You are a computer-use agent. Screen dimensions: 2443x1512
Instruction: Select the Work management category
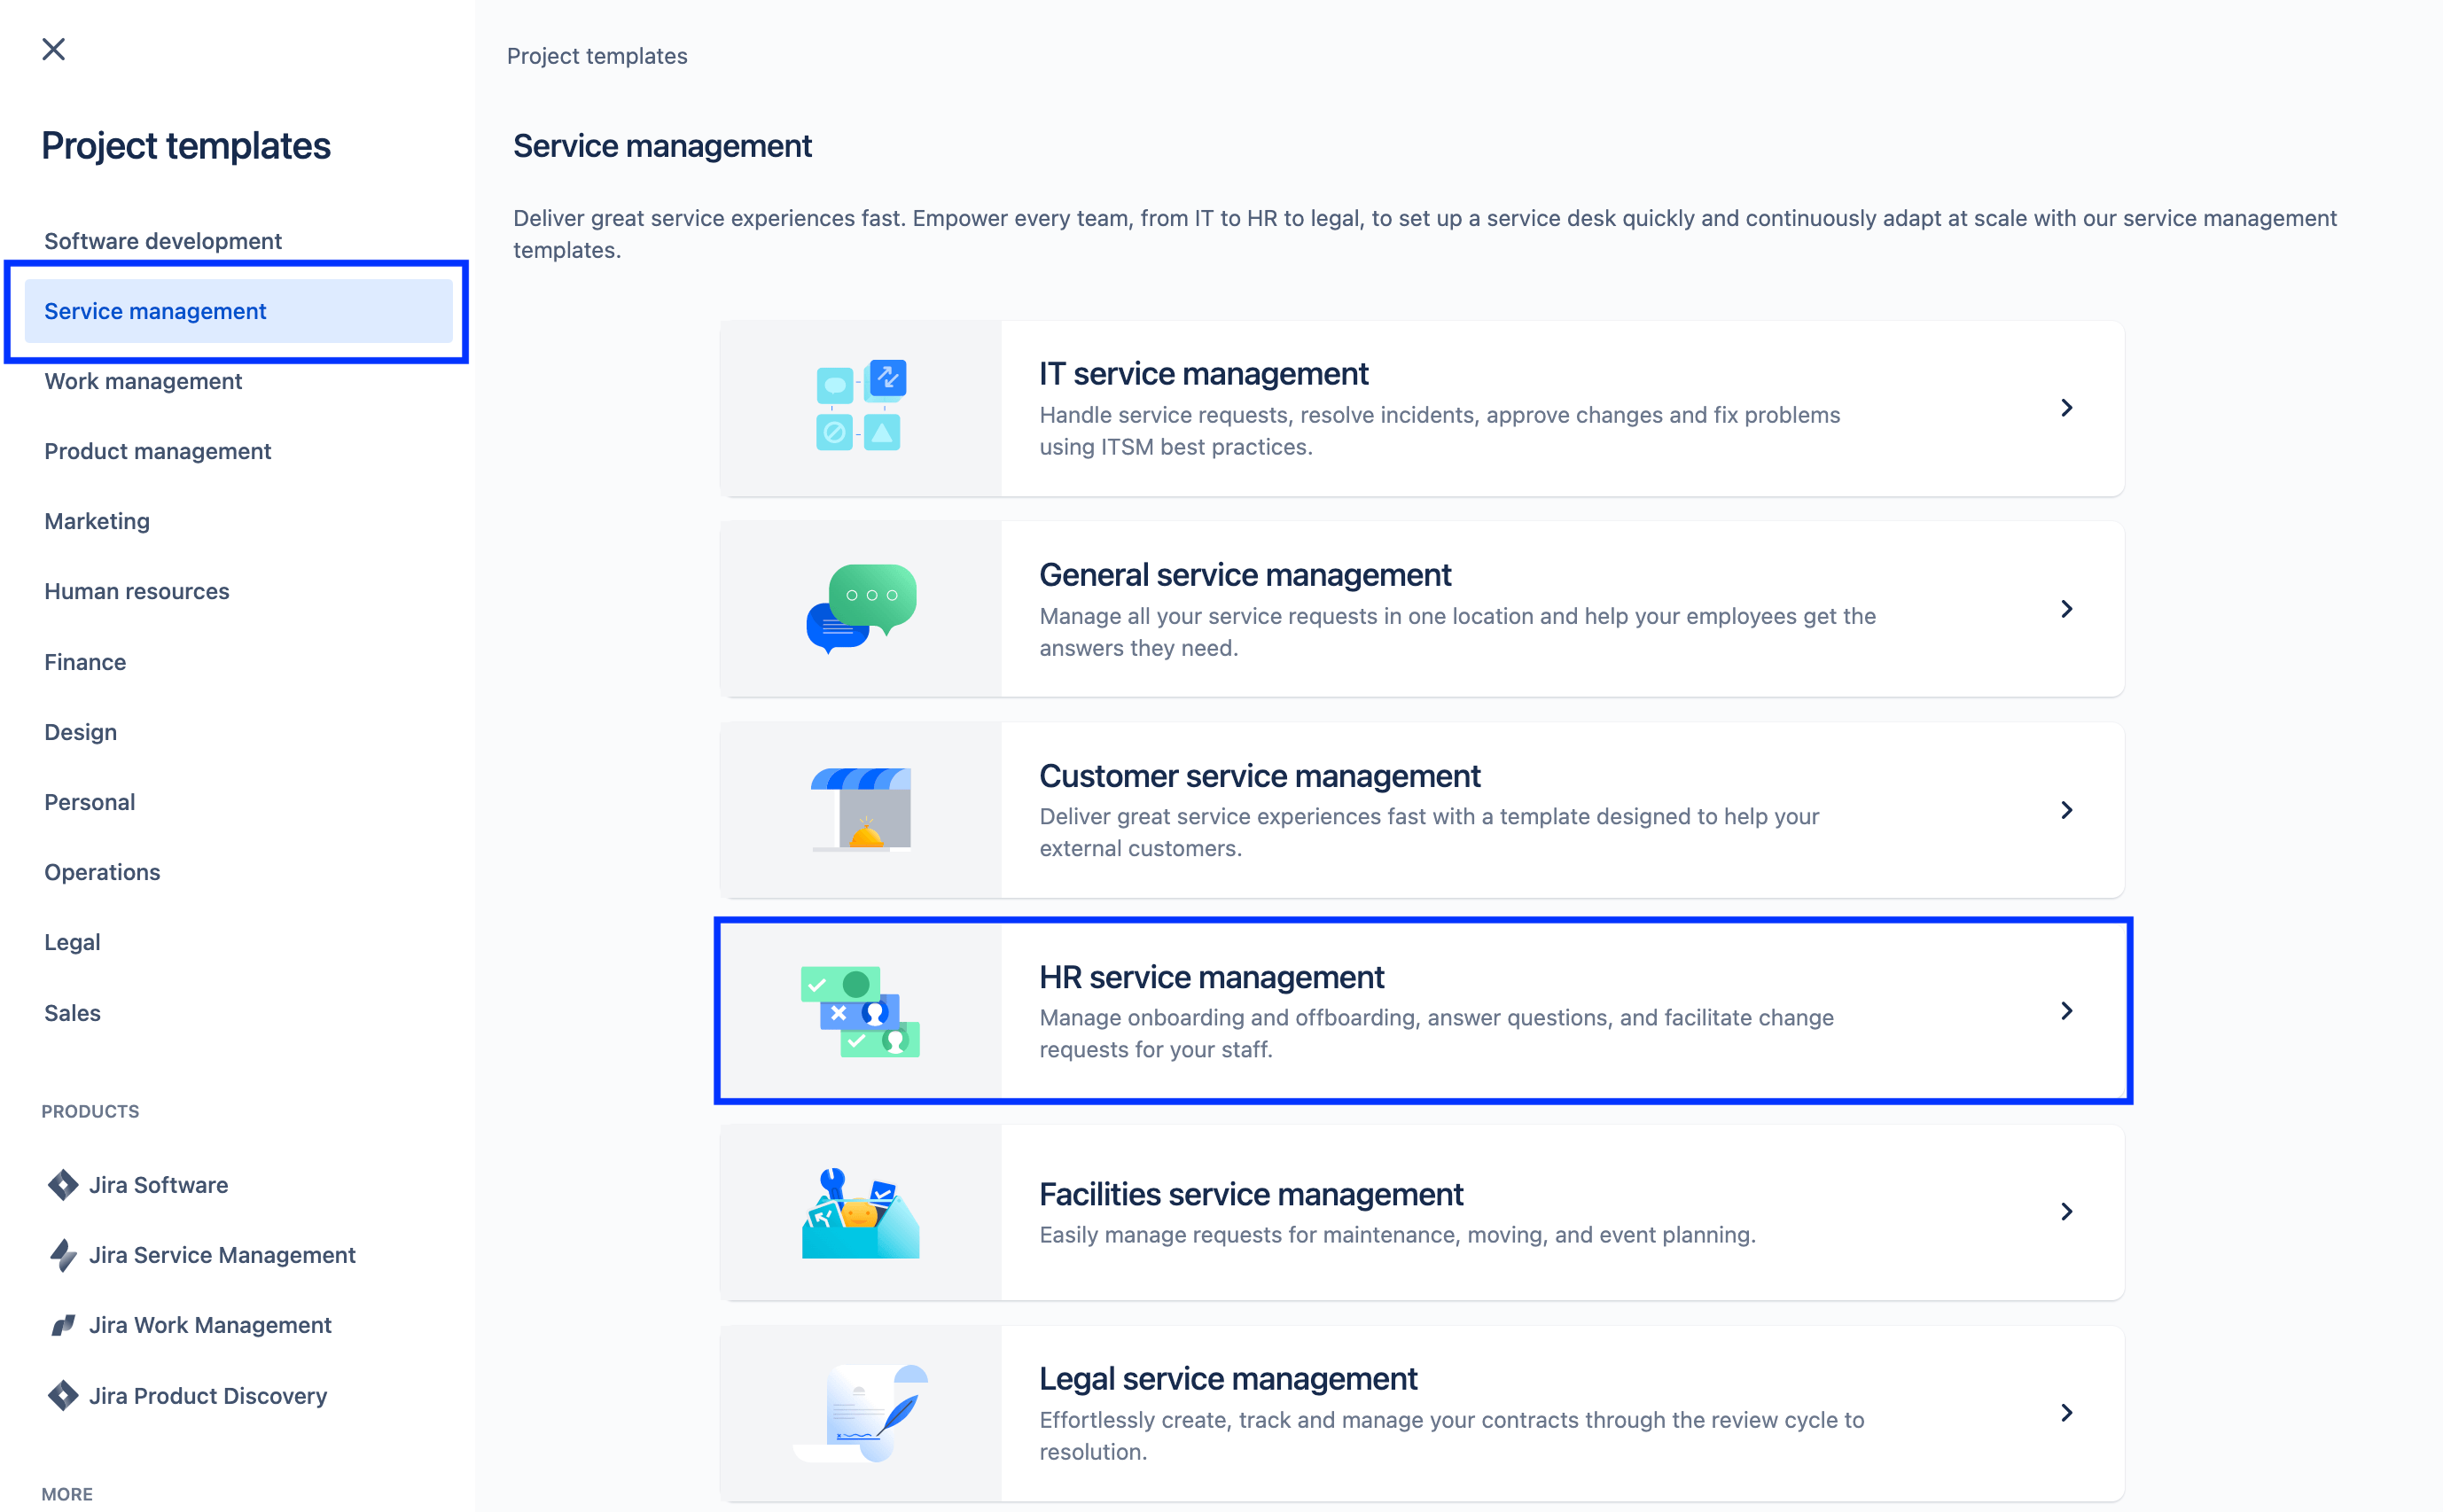point(141,380)
